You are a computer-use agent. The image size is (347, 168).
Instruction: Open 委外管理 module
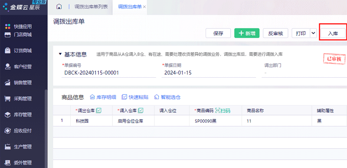[x=18, y=163]
